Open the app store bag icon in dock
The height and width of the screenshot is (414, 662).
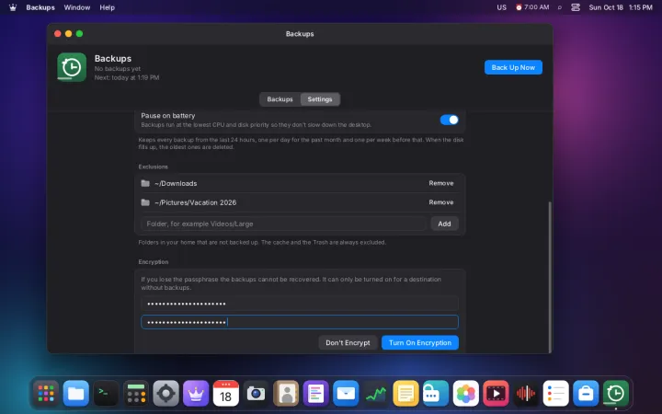[x=586, y=394]
